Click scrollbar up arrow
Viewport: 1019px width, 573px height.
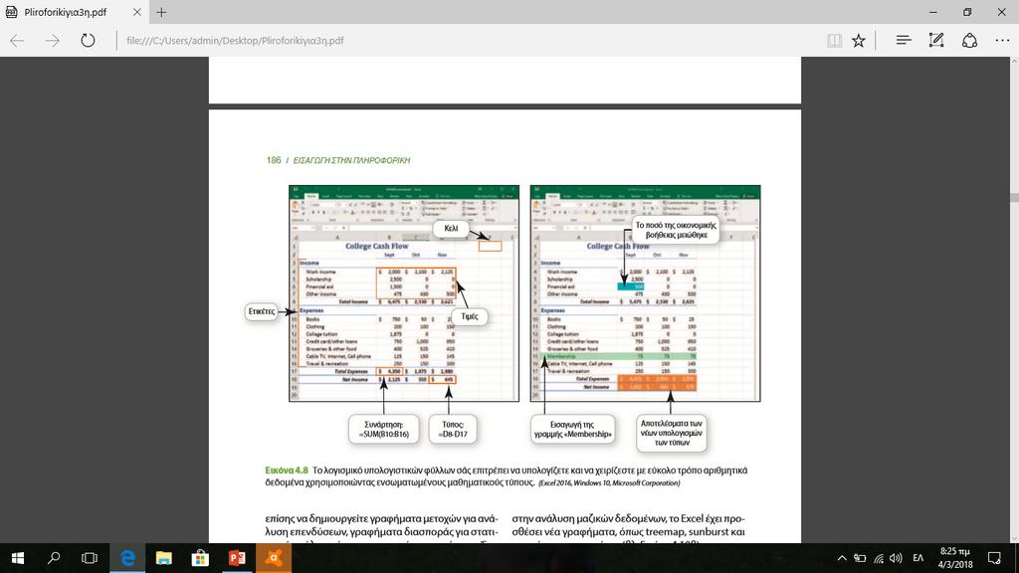coord(1014,61)
